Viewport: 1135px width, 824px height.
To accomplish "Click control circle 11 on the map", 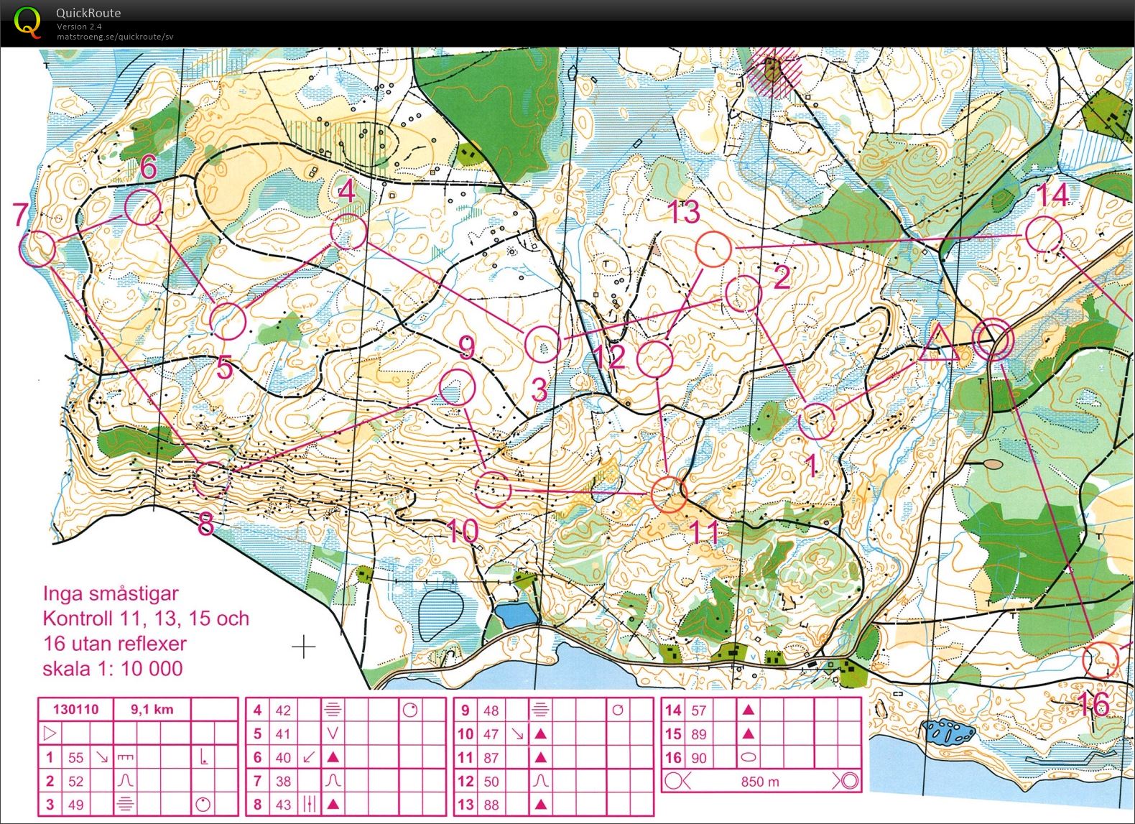I will [x=669, y=494].
